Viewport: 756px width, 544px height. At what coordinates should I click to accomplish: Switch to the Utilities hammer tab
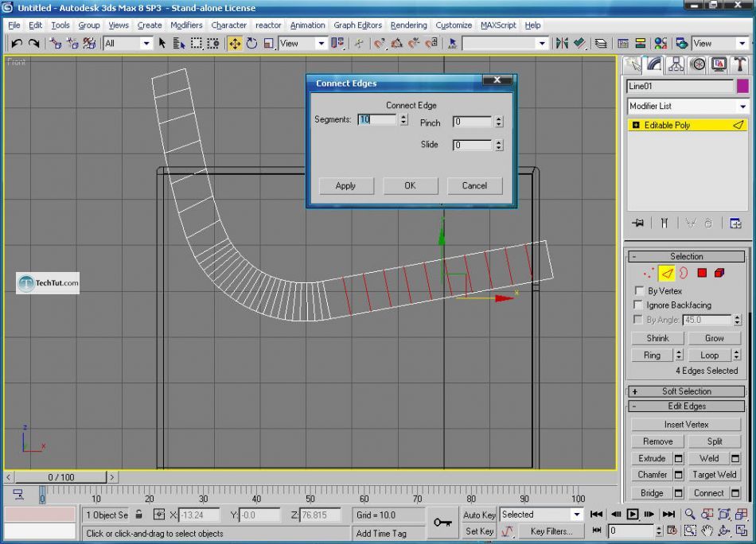point(739,64)
